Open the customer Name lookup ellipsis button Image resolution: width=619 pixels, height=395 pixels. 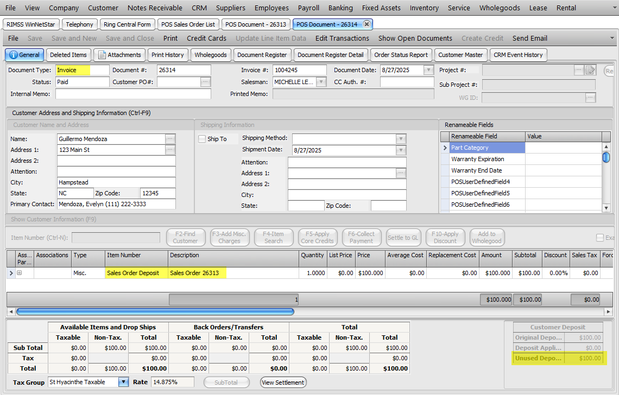[170, 139]
